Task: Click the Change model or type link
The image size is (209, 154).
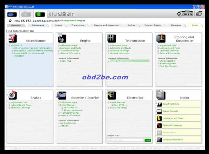Action: [x=72, y=21]
